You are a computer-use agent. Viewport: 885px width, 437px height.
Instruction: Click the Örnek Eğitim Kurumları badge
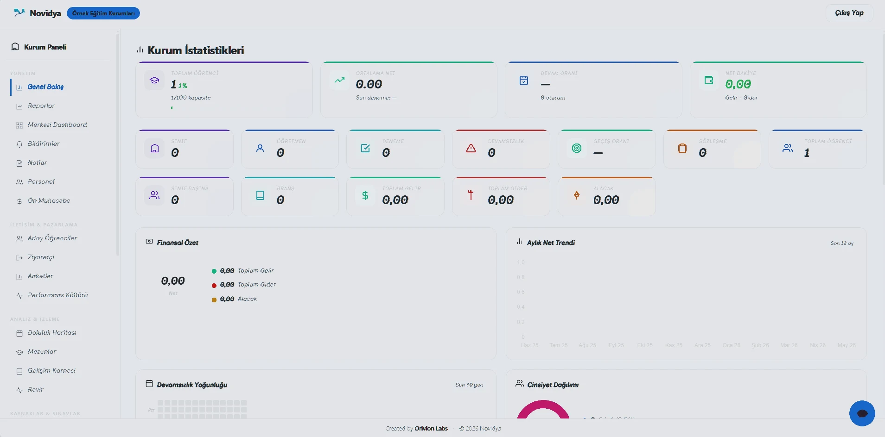pyautogui.click(x=103, y=13)
